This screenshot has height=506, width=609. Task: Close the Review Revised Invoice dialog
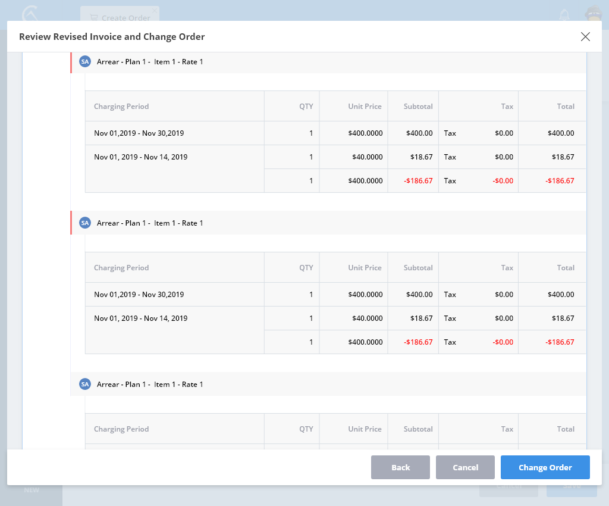pyautogui.click(x=585, y=37)
